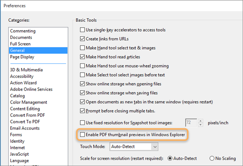Open the Documents category

click(21, 38)
